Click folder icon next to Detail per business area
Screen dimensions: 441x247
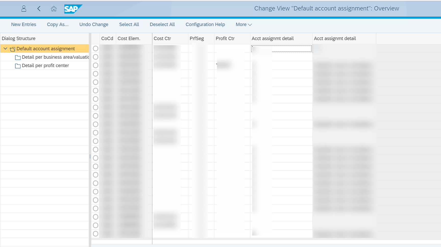[18, 57]
